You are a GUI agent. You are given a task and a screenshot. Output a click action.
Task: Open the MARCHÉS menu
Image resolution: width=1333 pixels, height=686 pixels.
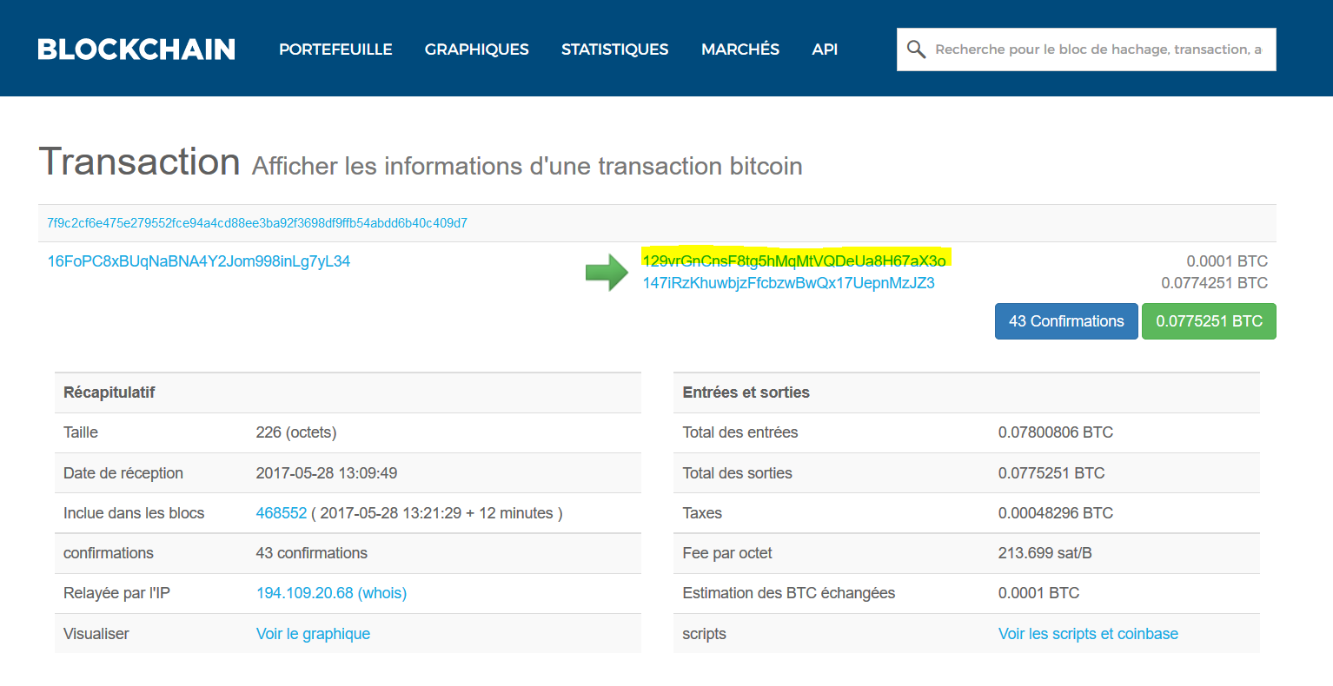pyautogui.click(x=740, y=49)
